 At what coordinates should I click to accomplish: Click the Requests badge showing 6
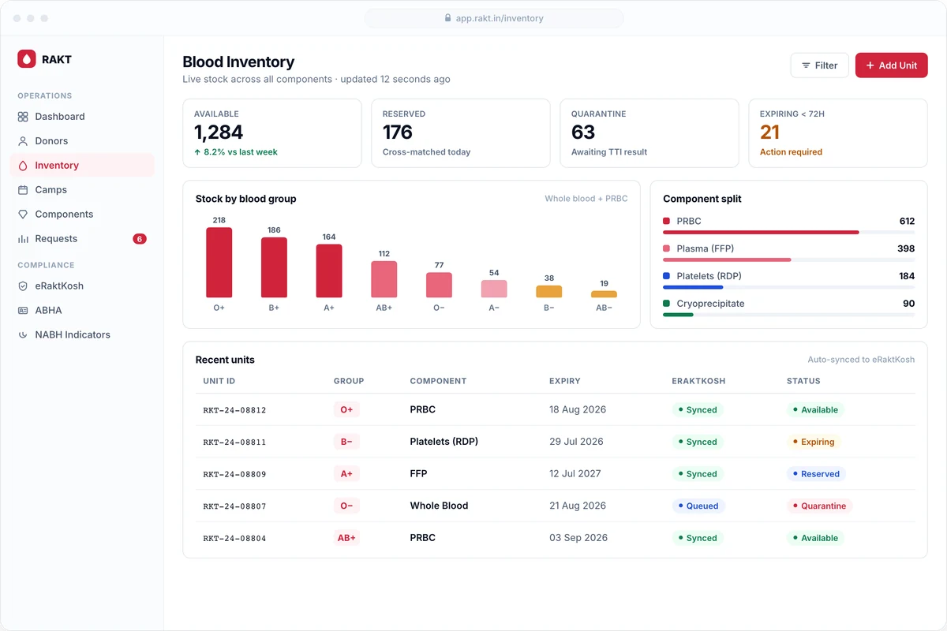(140, 239)
